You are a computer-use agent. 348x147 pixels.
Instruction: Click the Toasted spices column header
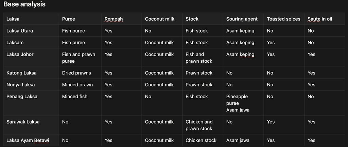click(x=283, y=19)
